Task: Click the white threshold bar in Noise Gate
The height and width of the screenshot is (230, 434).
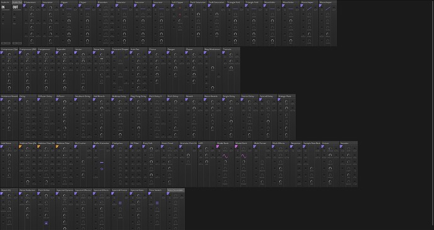Action: (x=101, y=59)
